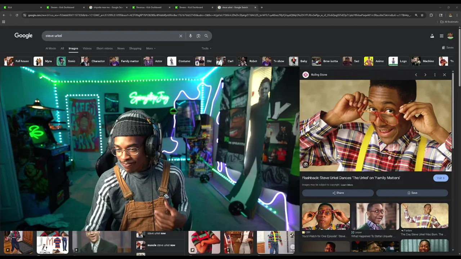The width and height of the screenshot is (461, 259).
Task: Open the flashback article title link
Action: [x=351, y=178]
